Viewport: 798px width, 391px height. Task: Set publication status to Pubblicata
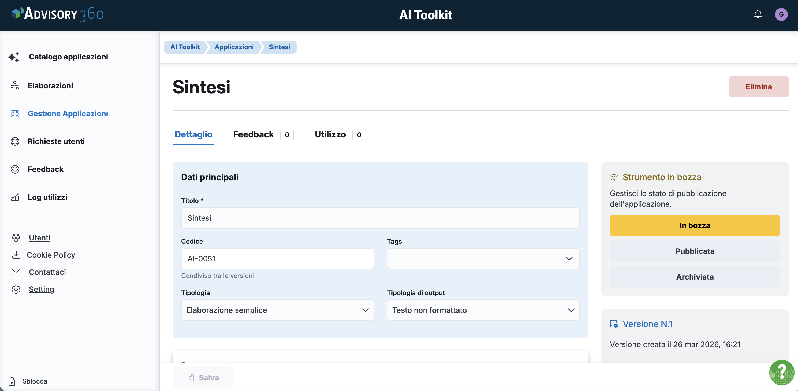[695, 251]
